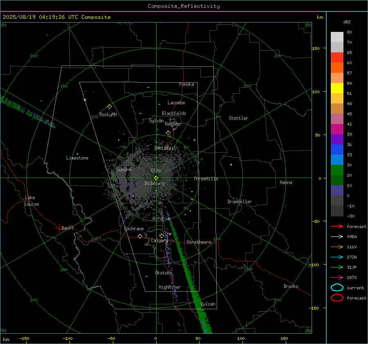Click the cyan current ellipse icon

point(337,288)
